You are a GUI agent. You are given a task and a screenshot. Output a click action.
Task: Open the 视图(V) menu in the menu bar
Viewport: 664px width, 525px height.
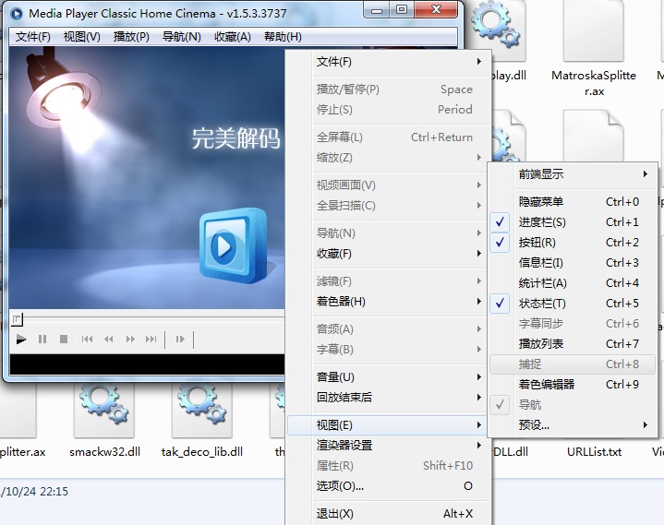pos(81,37)
